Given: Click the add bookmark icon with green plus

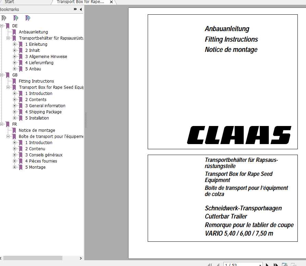Looking at the screenshot, I should pyautogui.click(x=16, y=18).
